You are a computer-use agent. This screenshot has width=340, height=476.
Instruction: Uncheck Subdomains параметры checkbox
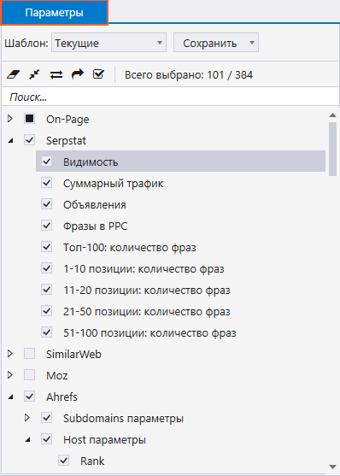pyautogui.click(x=46, y=418)
